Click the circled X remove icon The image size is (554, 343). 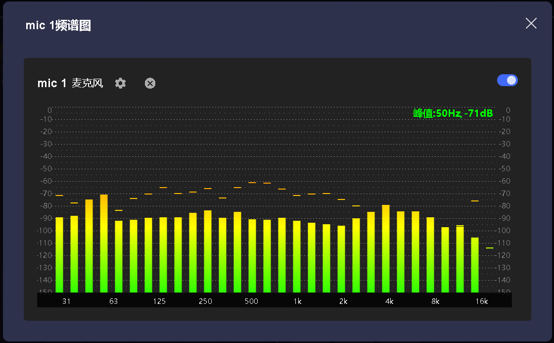[x=150, y=83]
